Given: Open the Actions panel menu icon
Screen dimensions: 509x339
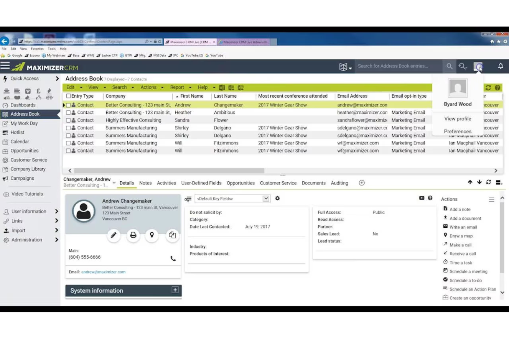Looking at the screenshot, I should [x=491, y=200].
